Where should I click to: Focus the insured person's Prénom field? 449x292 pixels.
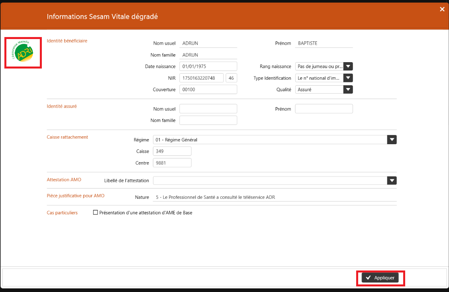point(324,109)
